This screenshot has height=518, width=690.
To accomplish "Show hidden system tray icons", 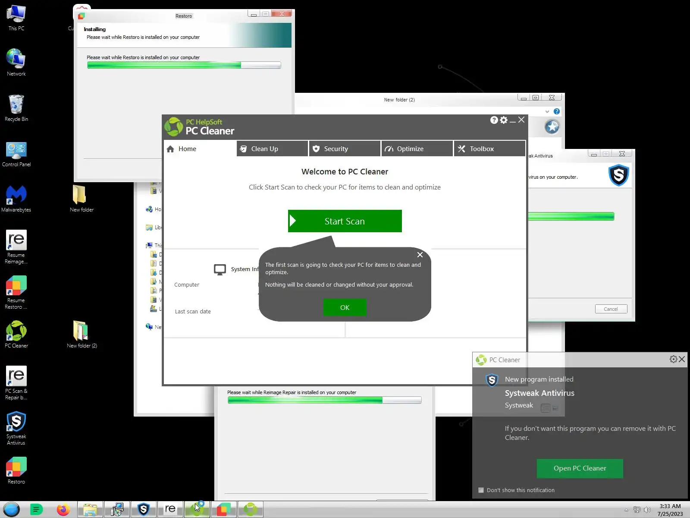I will [x=626, y=510].
